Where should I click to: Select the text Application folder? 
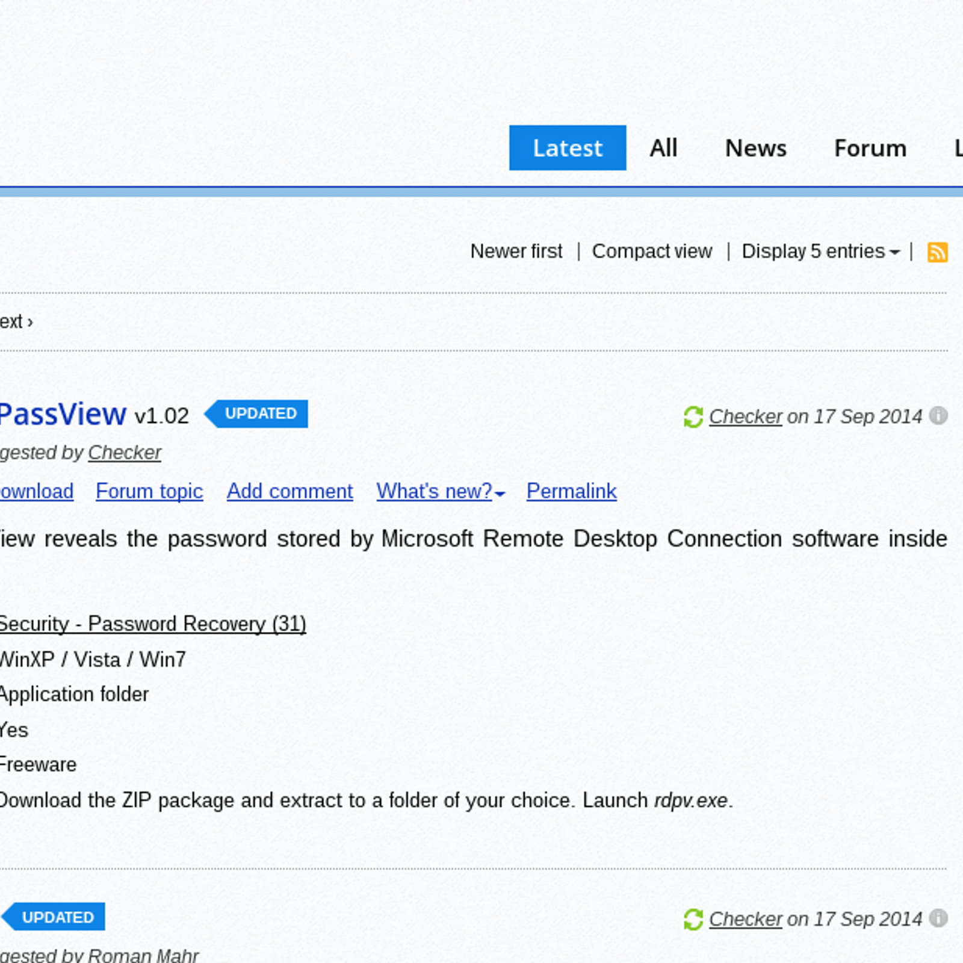[x=74, y=694]
